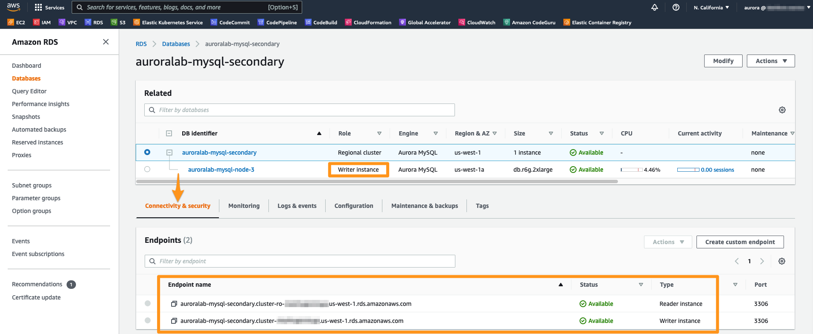Click the Modify button
This screenshot has width=813, height=334.
[723, 61]
